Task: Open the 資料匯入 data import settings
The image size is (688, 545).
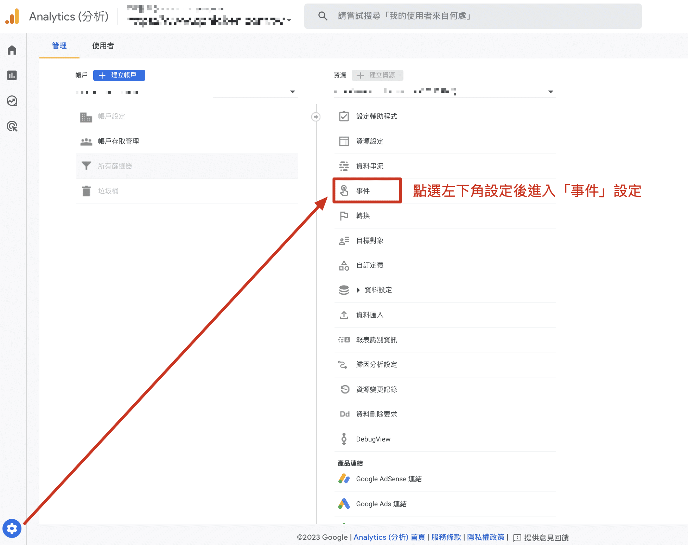Action: click(x=369, y=315)
